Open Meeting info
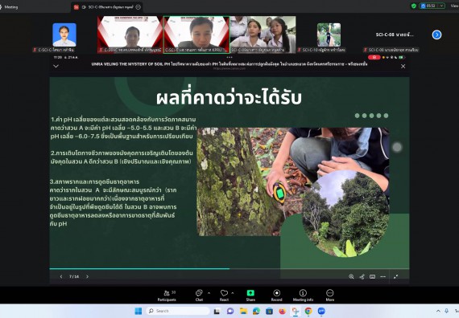Image resolution: width=459 pixels, height=318 pixels. (303, 296)
